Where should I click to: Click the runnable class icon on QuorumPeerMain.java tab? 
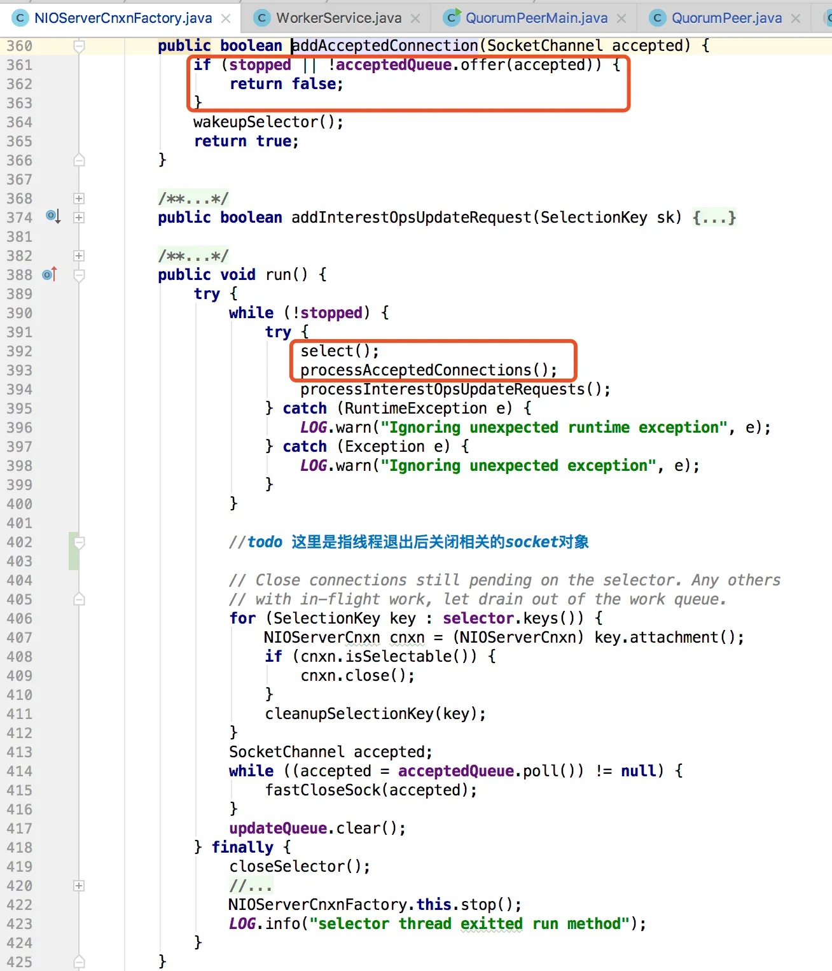[x=452, y=18]
